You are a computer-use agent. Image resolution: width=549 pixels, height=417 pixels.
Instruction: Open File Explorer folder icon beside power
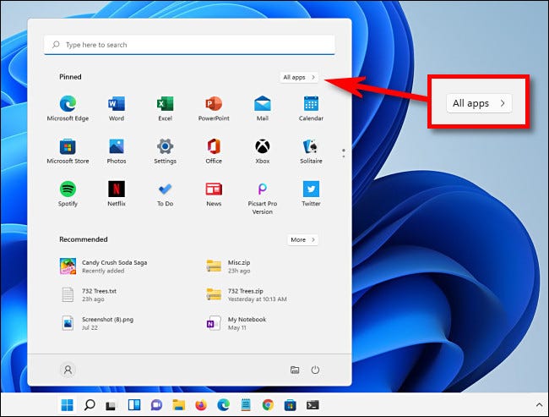295,370
